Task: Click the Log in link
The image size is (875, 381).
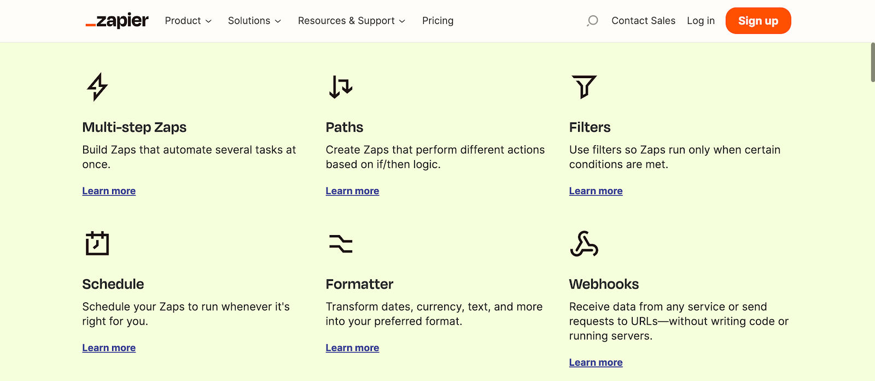Action: coord(701,21)
